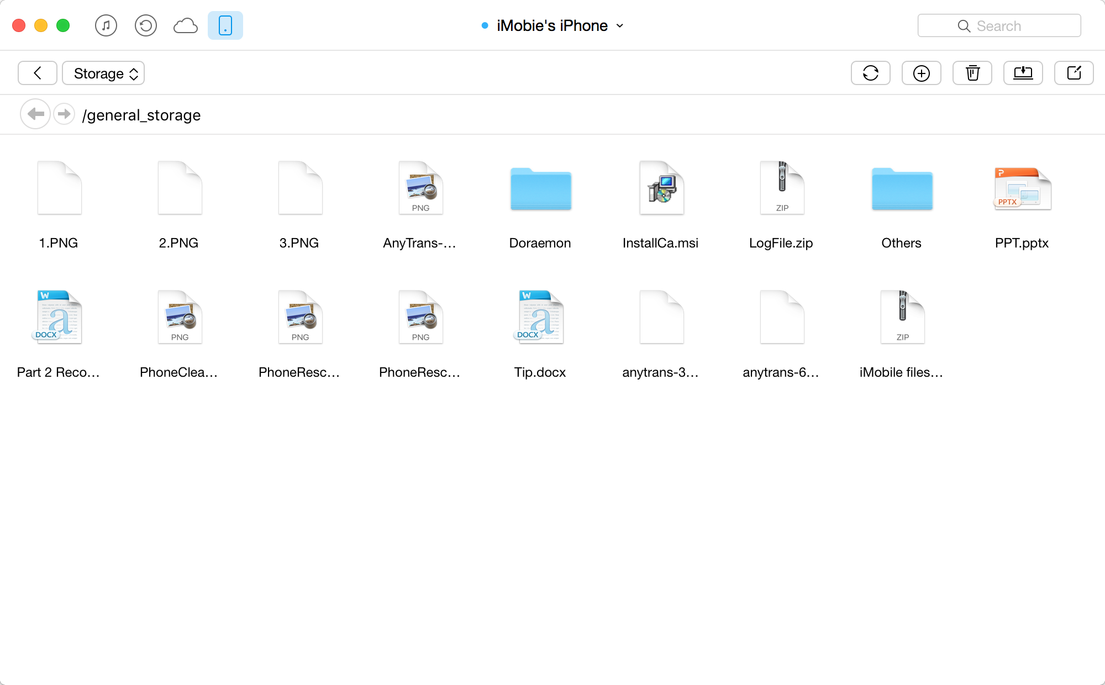Navigate to the previous folder with the left arrow
The image size is (1105, 685).
(x=35, y=114)
